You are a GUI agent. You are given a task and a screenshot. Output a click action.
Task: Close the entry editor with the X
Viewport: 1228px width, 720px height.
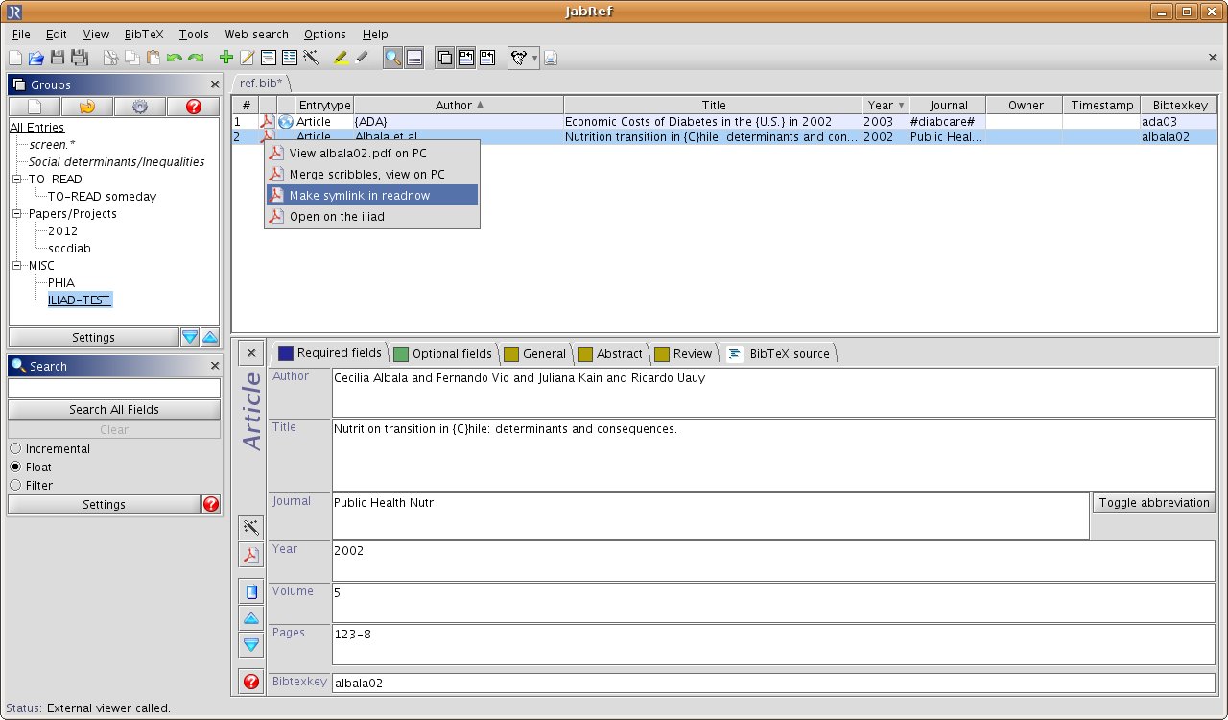point(250,353)
